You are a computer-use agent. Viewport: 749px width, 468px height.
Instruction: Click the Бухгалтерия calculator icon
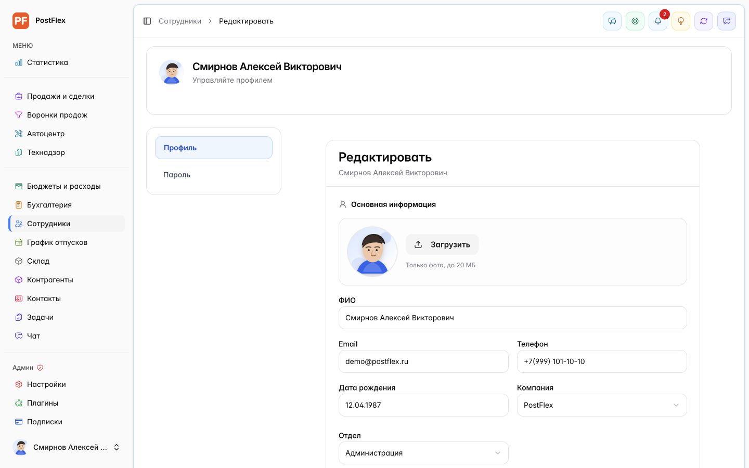click(x=19, y=205)
